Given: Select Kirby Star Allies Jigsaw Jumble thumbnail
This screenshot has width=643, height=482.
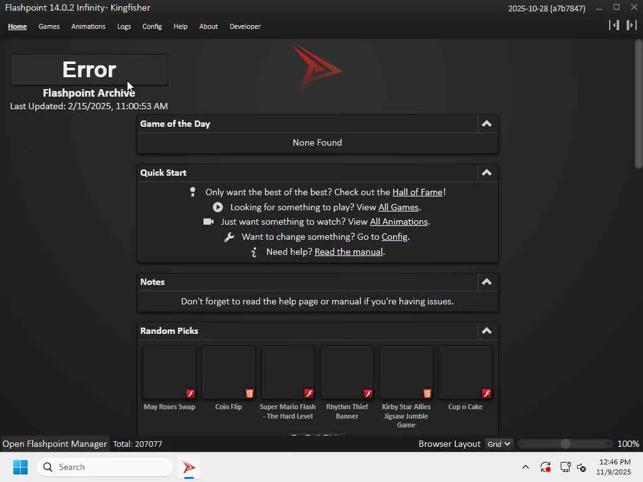Looking at the screenshot, I should pos(406,372).
